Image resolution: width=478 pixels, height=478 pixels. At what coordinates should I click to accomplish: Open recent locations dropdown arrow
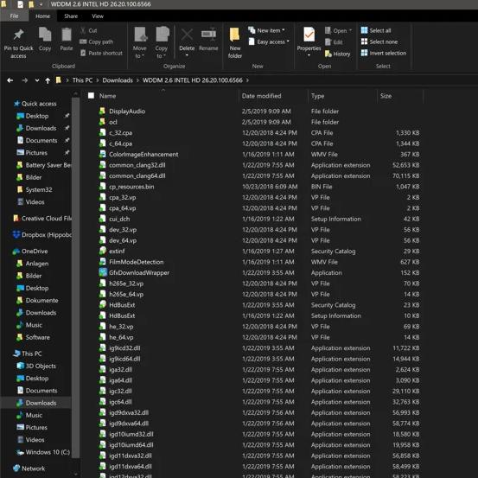point(37,80)
